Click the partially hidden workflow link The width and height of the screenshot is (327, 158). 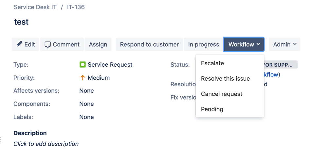pos(271,74)
